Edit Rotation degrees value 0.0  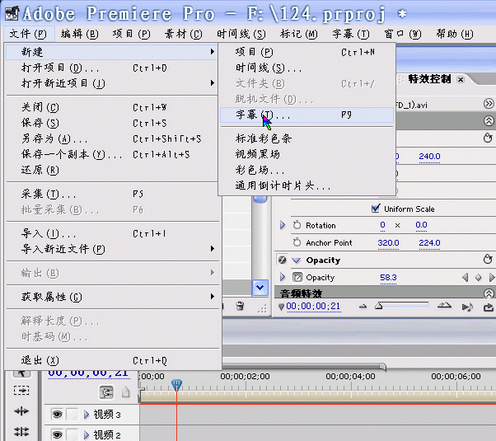coord(421,225)
